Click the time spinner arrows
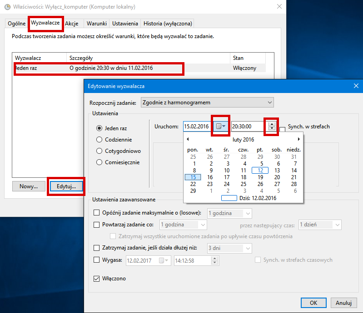 [x=272, y=127]
